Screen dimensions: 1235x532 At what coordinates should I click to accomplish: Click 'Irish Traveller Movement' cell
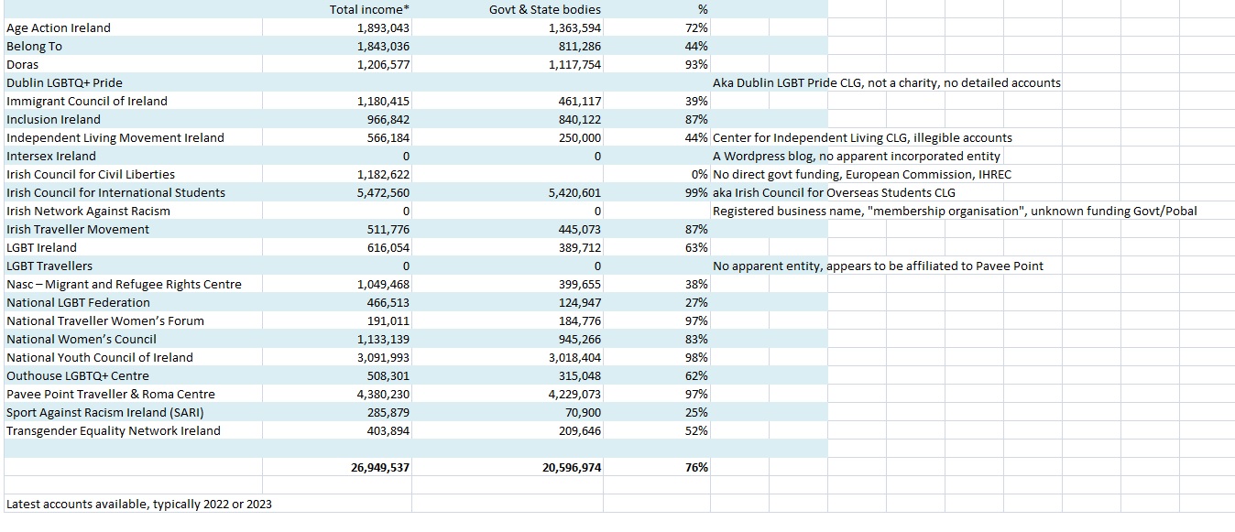[x=133, y=229]
